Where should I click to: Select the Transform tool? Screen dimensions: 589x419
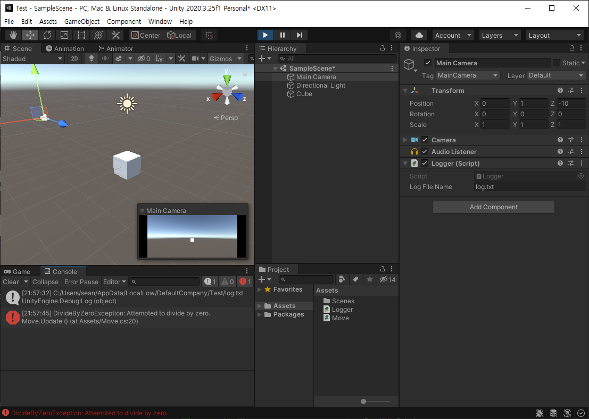98,35
